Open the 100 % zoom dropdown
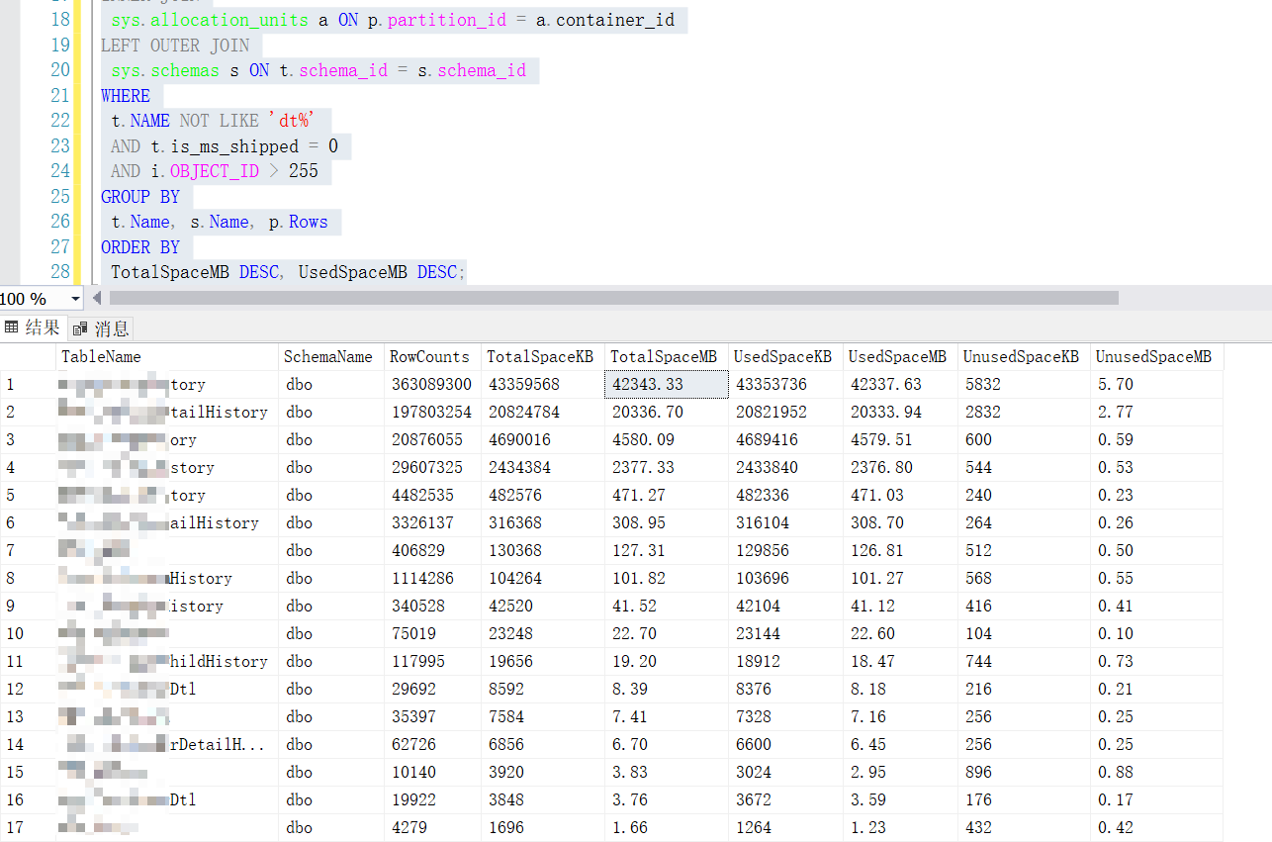The image size is (1272, 842). 76,299
